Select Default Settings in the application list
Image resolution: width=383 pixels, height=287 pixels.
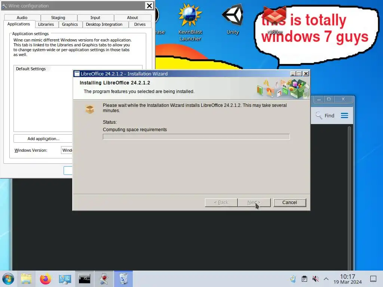tap(31, 69)
